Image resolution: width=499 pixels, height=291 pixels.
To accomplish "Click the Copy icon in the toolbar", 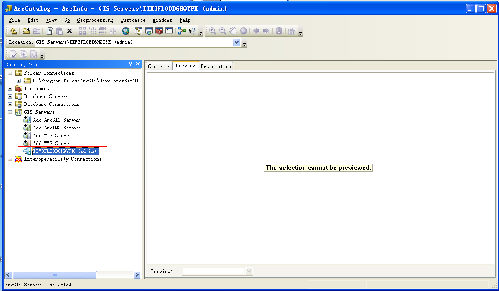I will click(50, 31).
